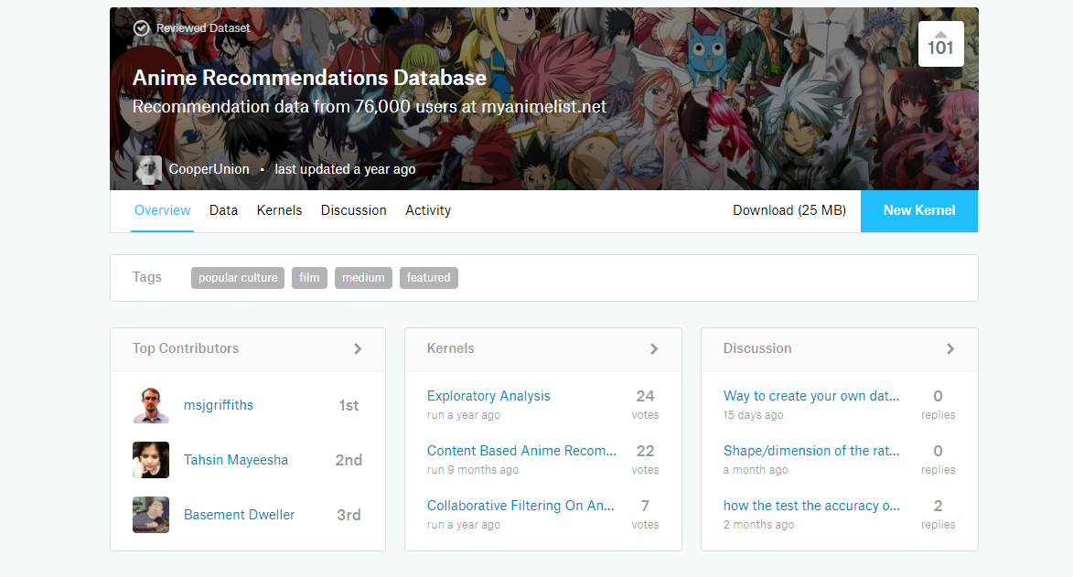Image resolution: width=1073 pixels, height=577 pixels.
Task: Select the film tag
Action: point(309,278)
